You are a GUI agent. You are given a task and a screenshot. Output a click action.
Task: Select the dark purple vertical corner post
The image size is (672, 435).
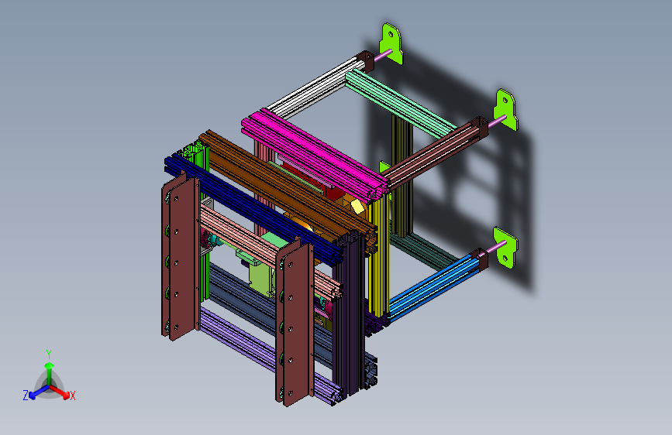coord(350,317)
